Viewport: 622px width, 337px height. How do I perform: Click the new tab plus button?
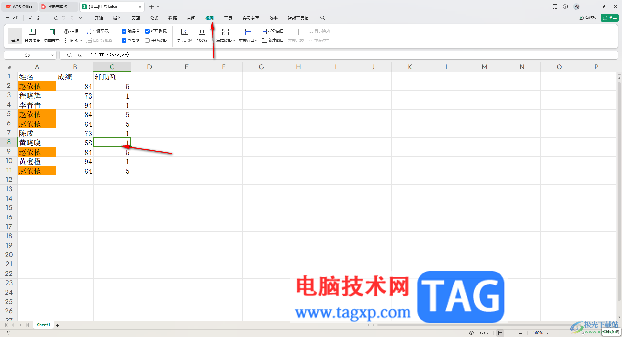[x=151, y=7]
